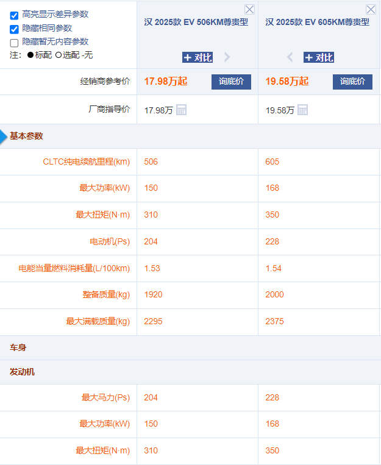Collapse the 基本参数 section header

click(26, 136)
